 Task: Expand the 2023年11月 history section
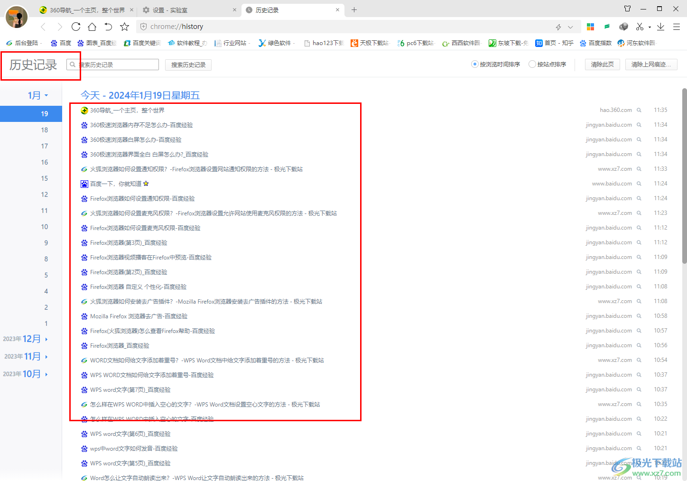(26, 356)
